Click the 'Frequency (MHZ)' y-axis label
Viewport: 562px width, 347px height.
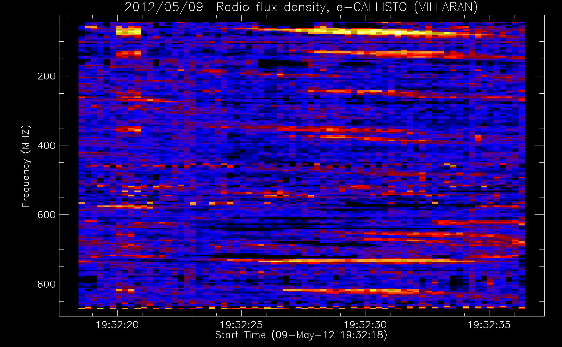[26, 167]
